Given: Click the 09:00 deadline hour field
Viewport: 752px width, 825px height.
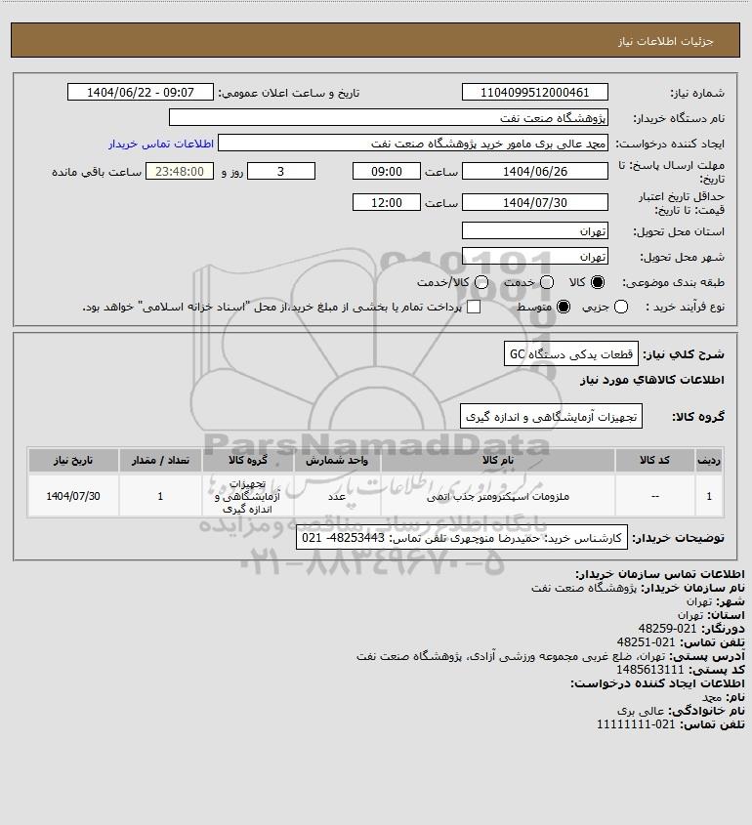Looking at the screenshot, I should tap(387, 171).
